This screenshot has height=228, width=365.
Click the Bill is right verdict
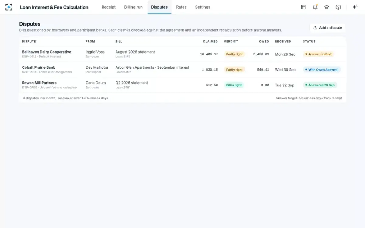[234, 85]
